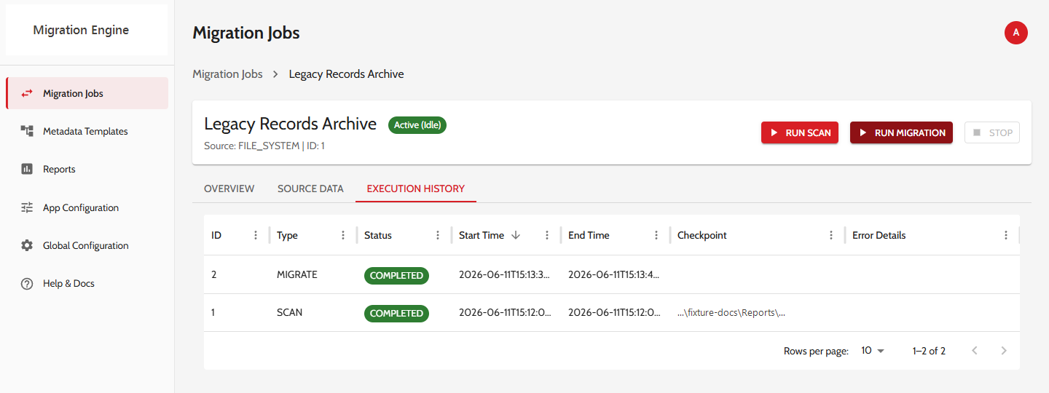
Task: Open Rows per page dropdown
Action: point(872,351)
